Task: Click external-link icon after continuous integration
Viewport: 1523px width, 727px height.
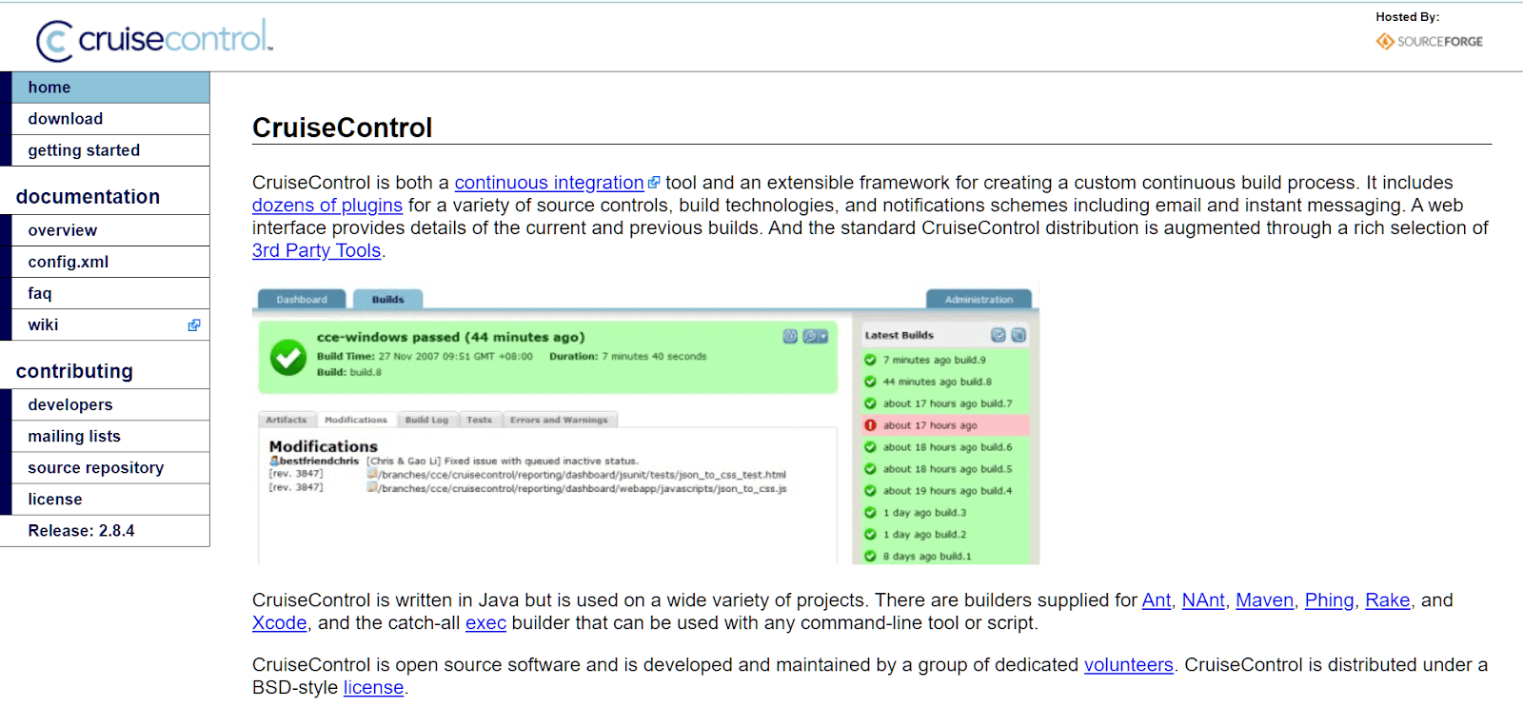Action: pyautogui.click(x=654, y=183)
